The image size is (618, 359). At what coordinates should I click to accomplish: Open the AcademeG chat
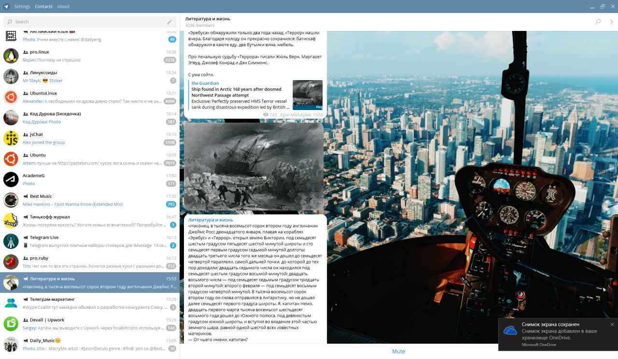pos(90,179)
